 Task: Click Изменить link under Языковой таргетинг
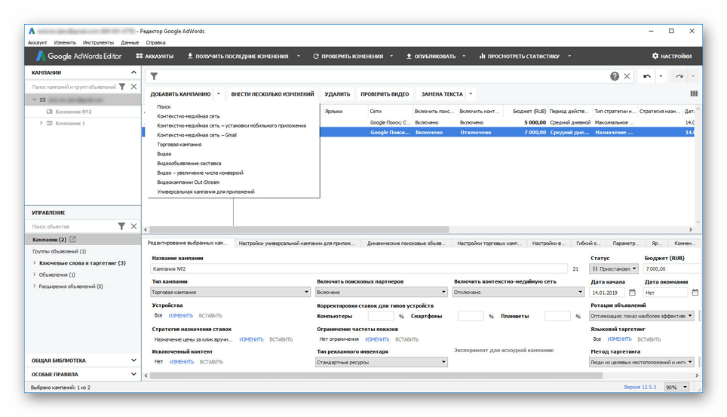(x=619, y=339)
